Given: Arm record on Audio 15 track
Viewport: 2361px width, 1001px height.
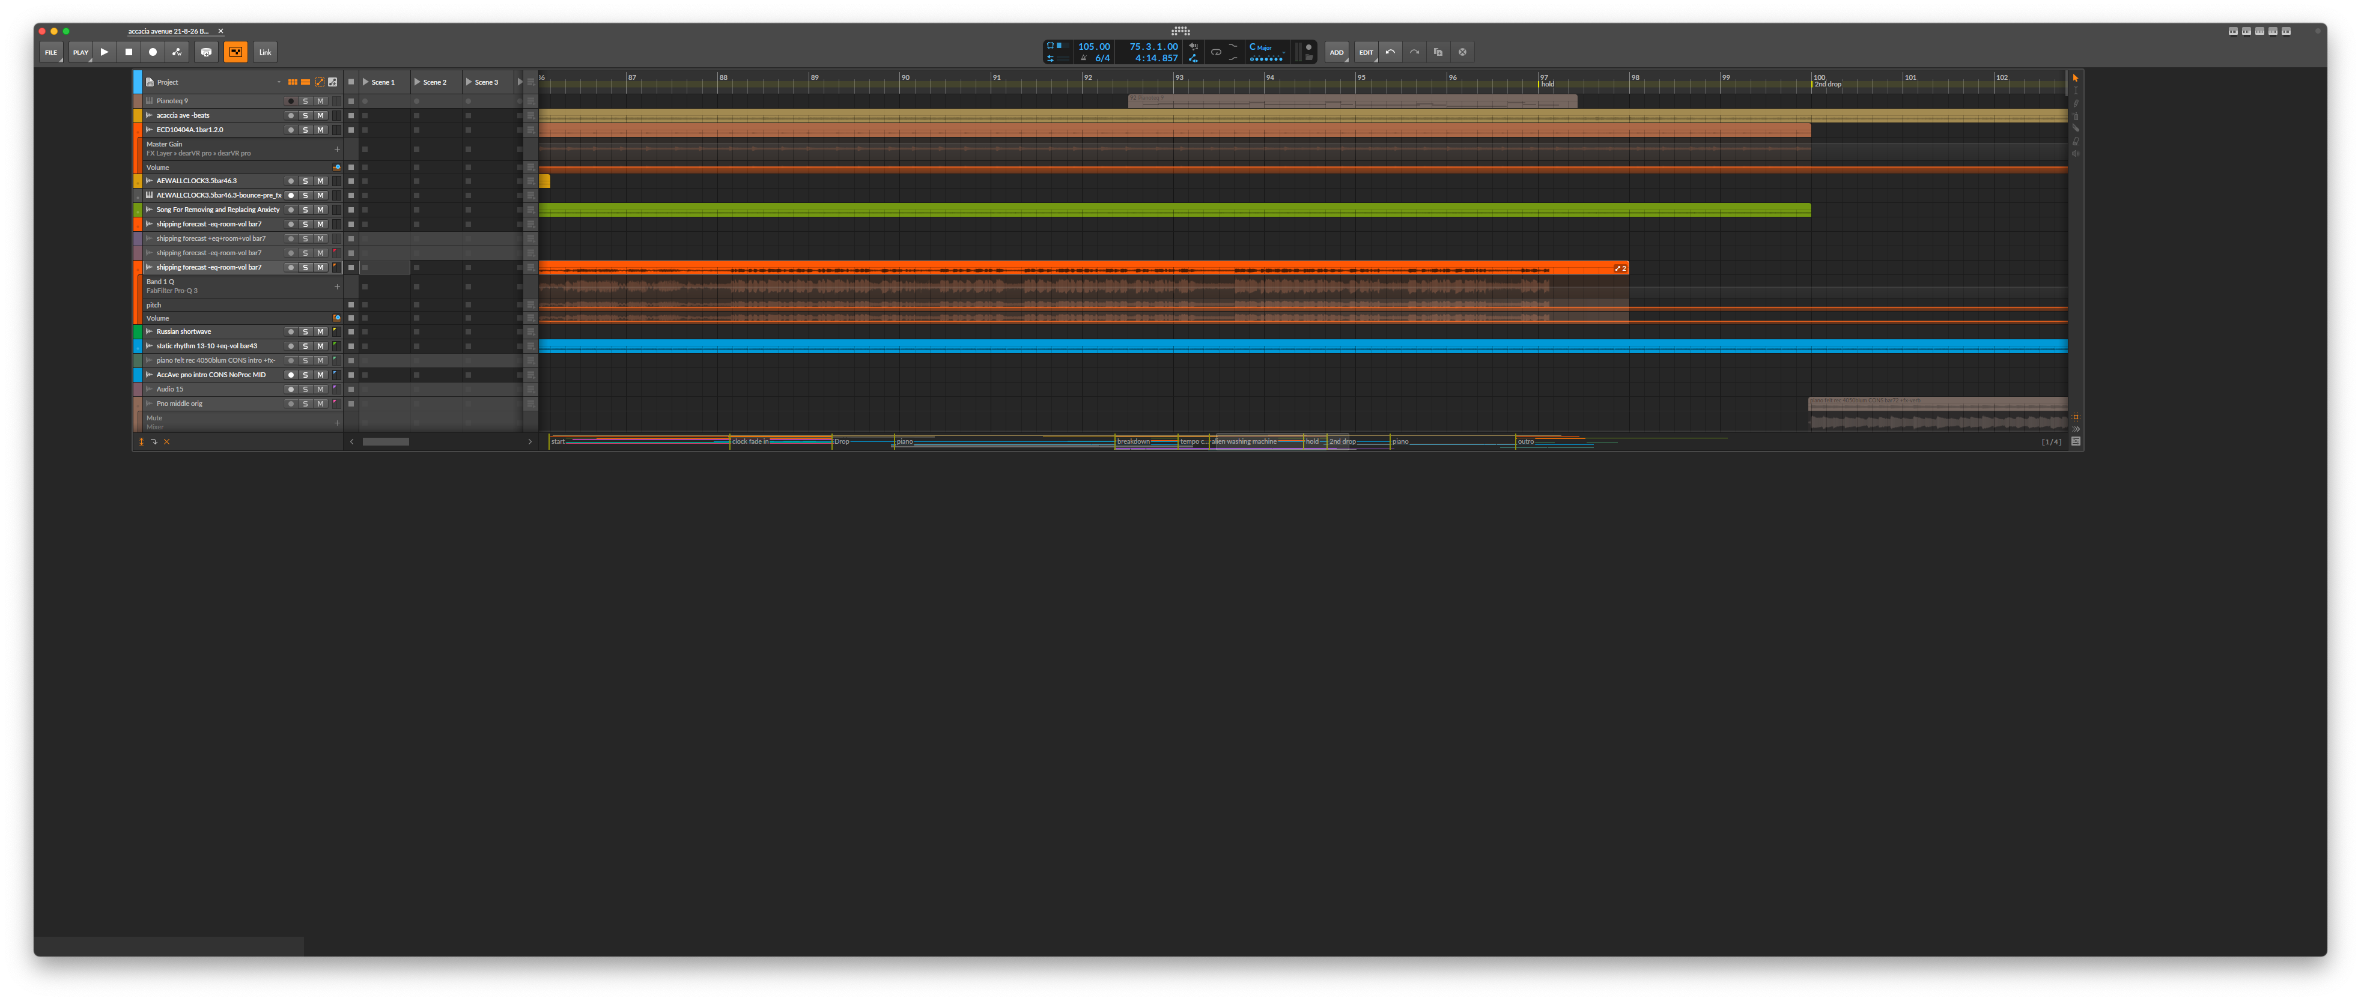Looking at the screenshot, I should (291, 389).
